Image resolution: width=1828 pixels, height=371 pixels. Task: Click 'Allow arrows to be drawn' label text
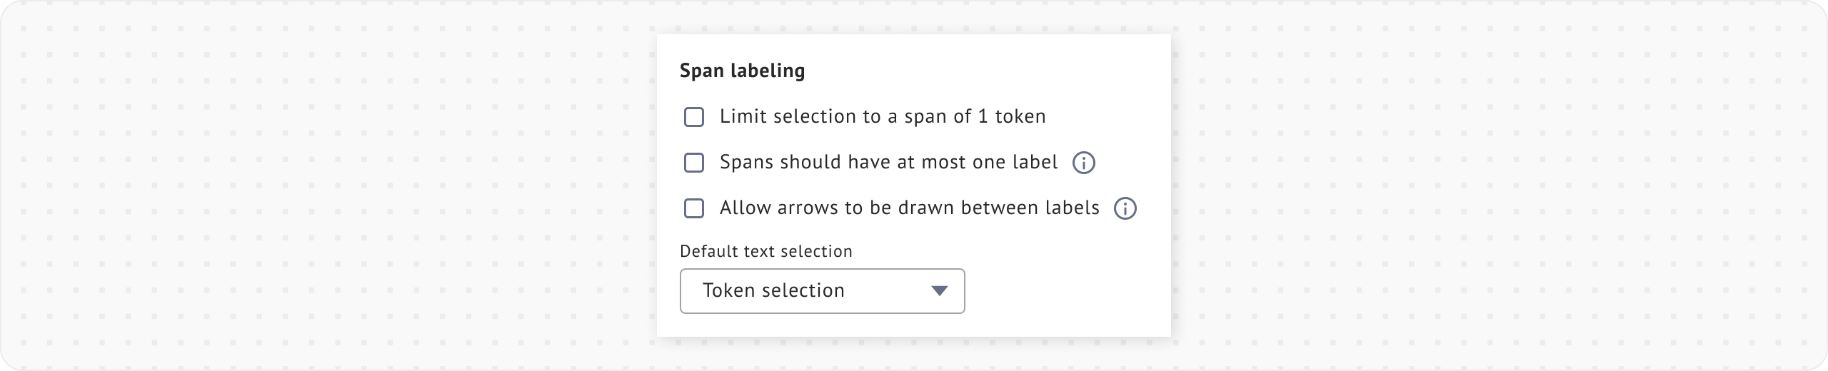click(x=909, y=208)
